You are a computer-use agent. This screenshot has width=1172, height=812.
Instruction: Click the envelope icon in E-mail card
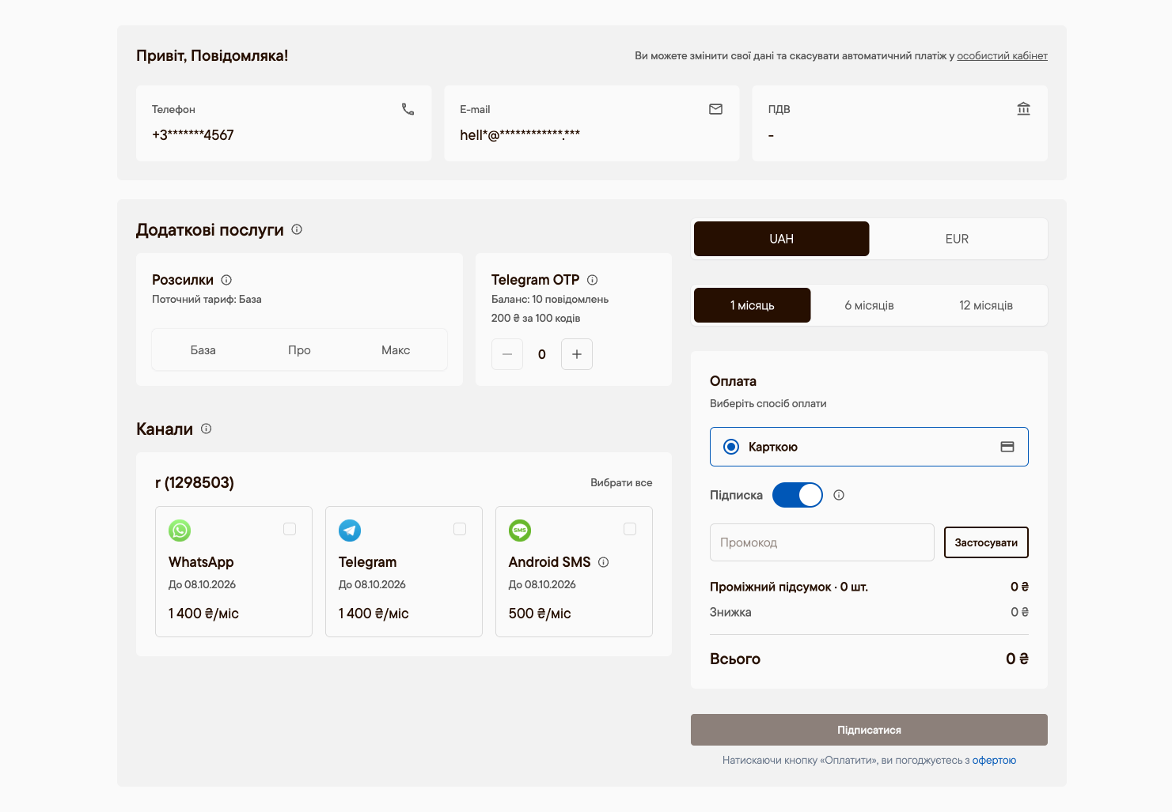click(x=715, y=109)
